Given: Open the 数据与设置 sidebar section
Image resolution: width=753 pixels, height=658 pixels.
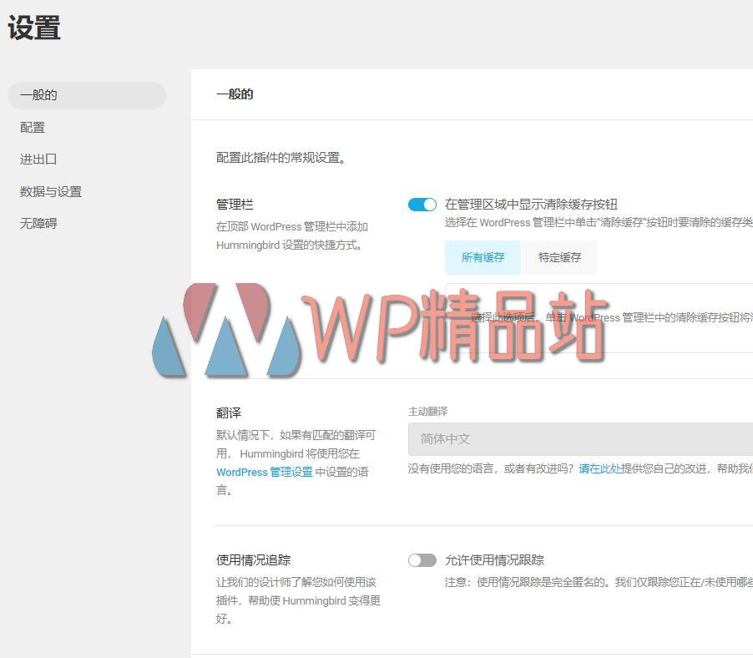Looking at the screenshot, I should coord(52,191).
